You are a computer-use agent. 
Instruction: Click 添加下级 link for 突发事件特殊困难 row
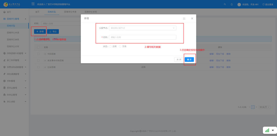point(220,60)
